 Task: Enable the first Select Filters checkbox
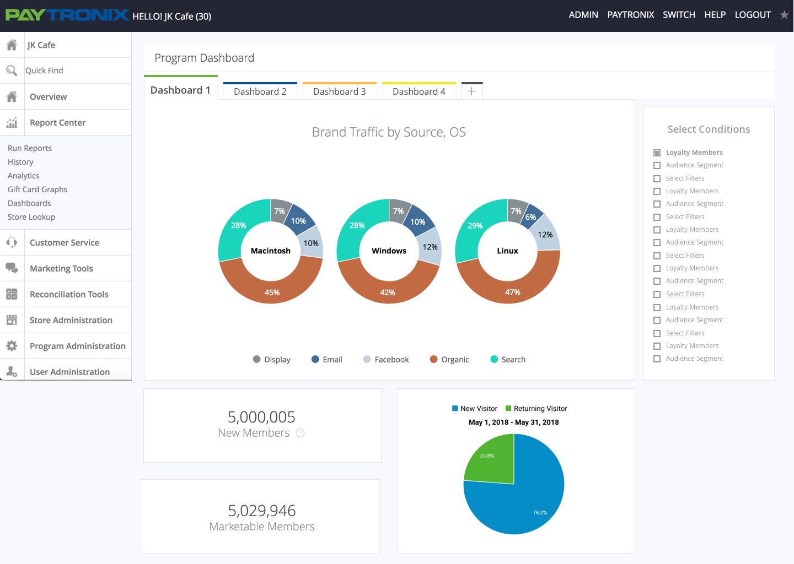pyautogui.click(x=657, y=178)
